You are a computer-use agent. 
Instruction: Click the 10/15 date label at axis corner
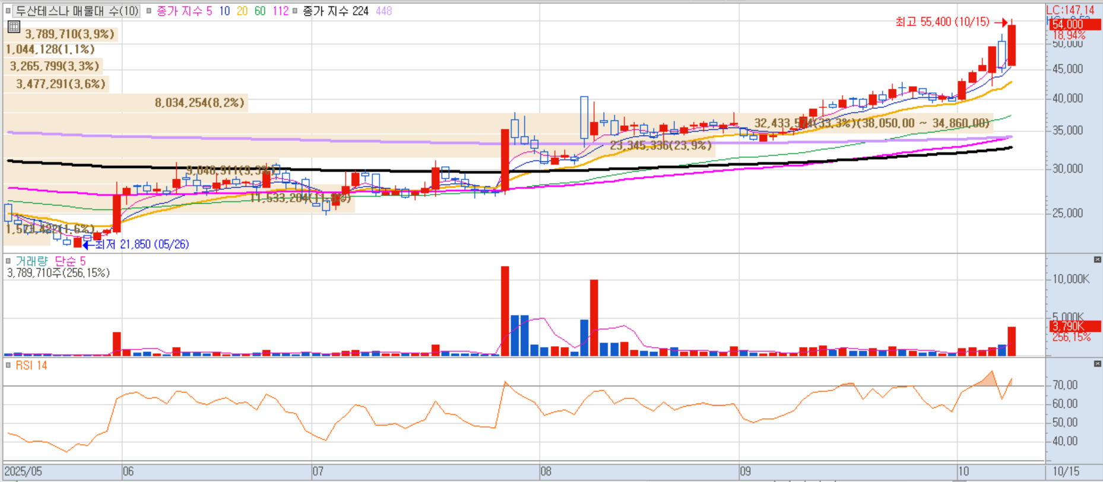pyautogui.click(x=1066, y=471)
